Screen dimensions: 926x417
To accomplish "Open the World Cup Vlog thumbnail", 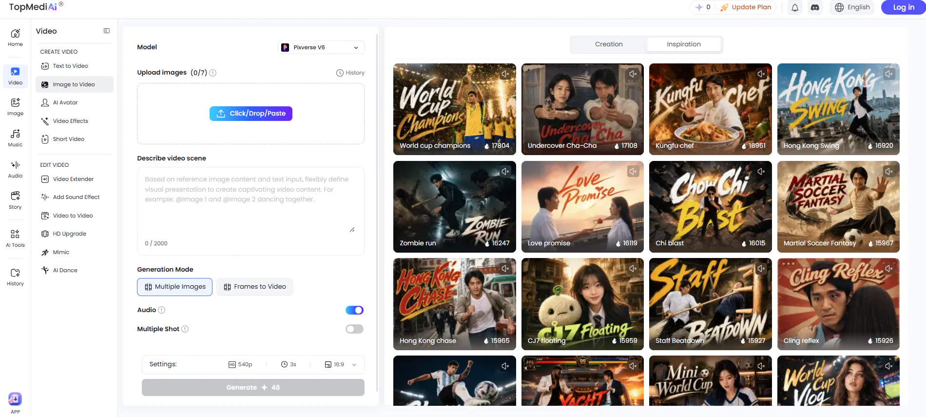I will coord(838,381).
